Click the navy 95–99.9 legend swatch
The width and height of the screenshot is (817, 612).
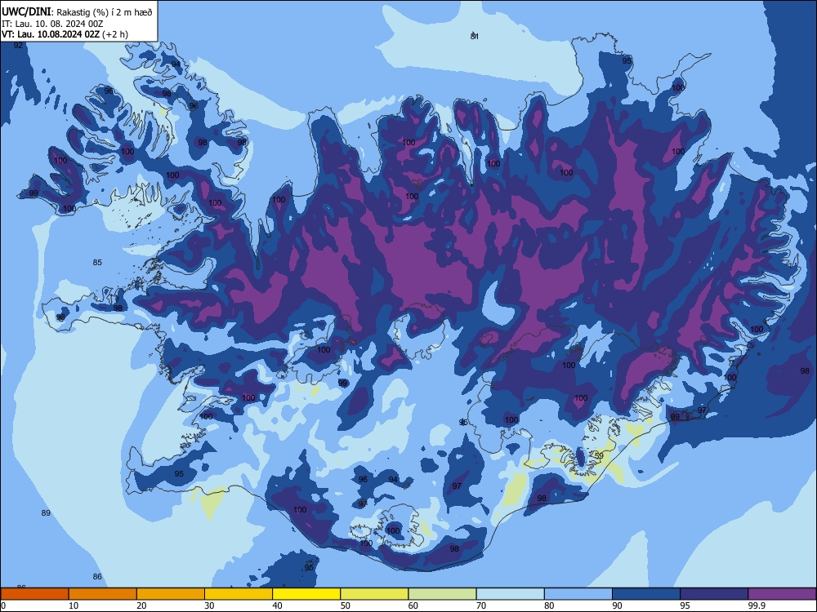tap(714, 594)
